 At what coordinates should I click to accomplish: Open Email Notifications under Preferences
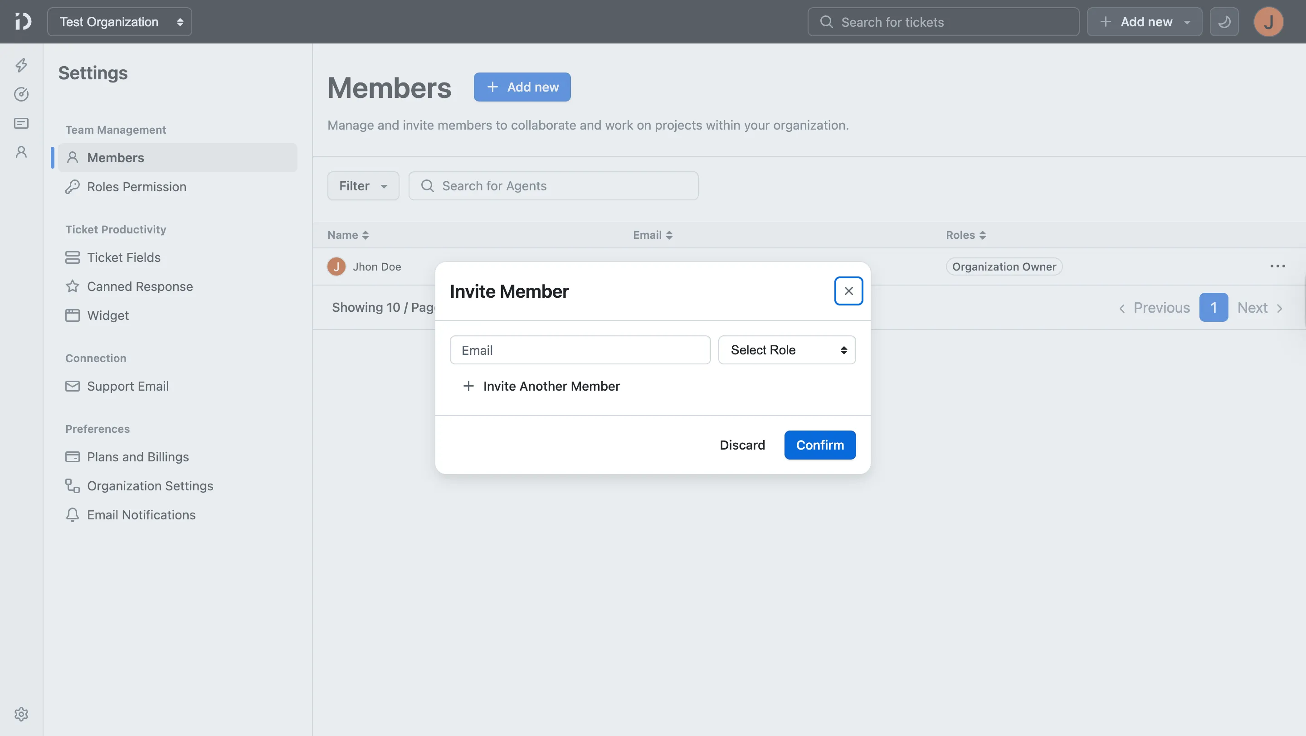[141, 515]
